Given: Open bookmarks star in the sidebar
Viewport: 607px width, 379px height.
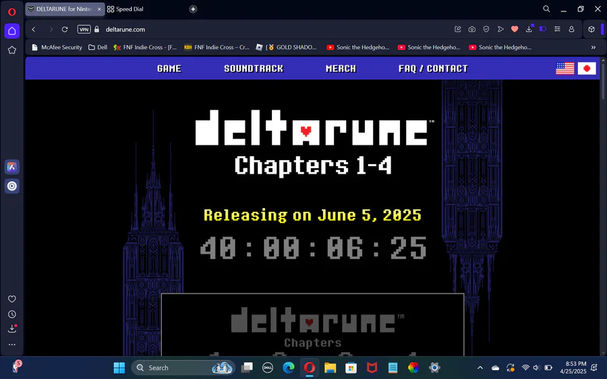Looking at the screenshot, I should tap(12, 50).
